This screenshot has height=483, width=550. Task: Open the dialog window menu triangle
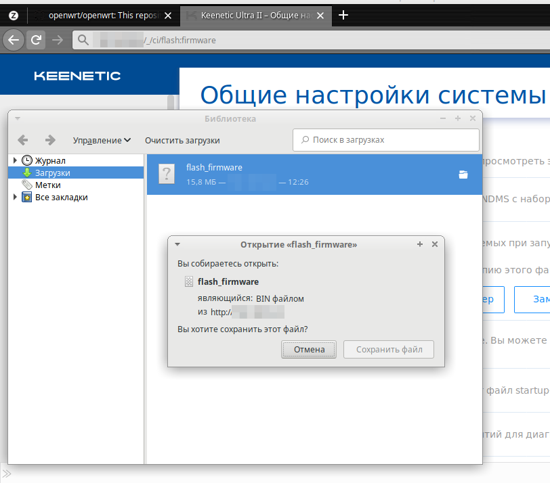(x=177, y=244)
